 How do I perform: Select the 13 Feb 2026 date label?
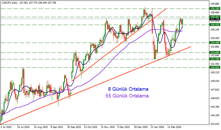174,127
